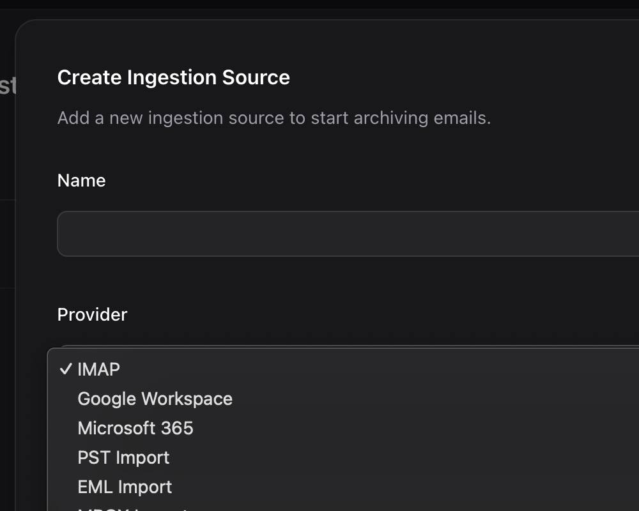Pick the PST Import option
This screenshot has height=511, width=639.
(x=123, y=457)
